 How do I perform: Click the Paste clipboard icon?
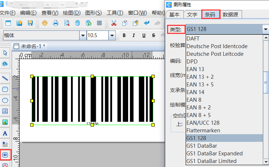pos(135,23)
